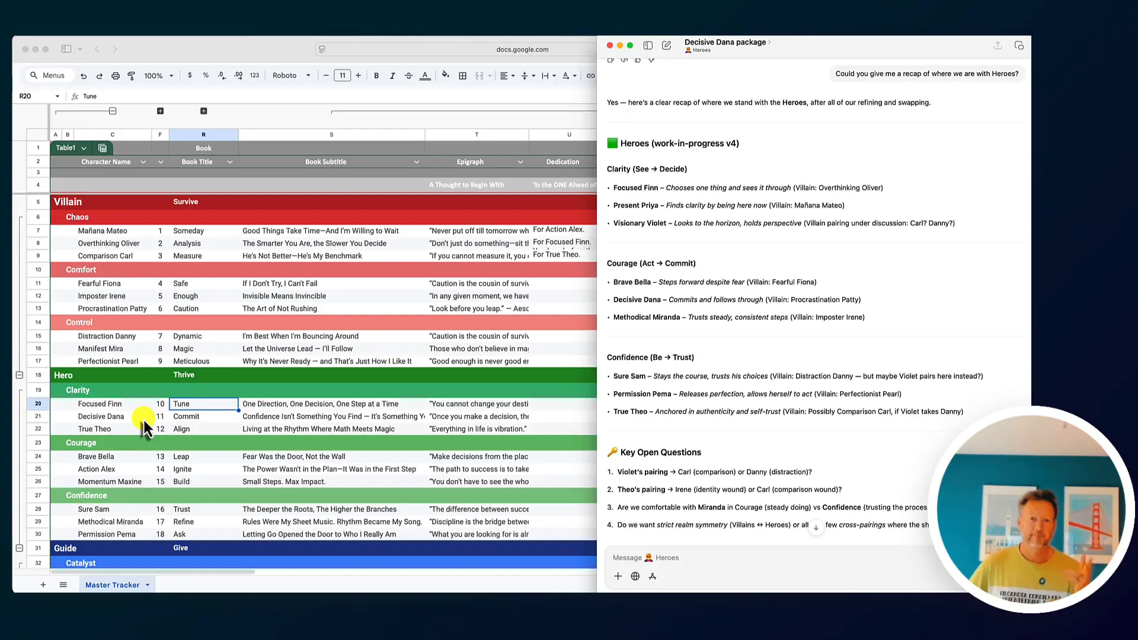Viewport: 1138px width, 640px height.
Task: Open the text color picker (underlined A)
Action: point(425,76)
